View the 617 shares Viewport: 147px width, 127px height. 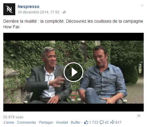[118, 123]
